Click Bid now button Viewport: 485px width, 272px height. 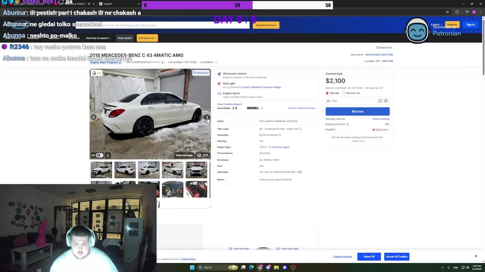(x=357, y=111)
